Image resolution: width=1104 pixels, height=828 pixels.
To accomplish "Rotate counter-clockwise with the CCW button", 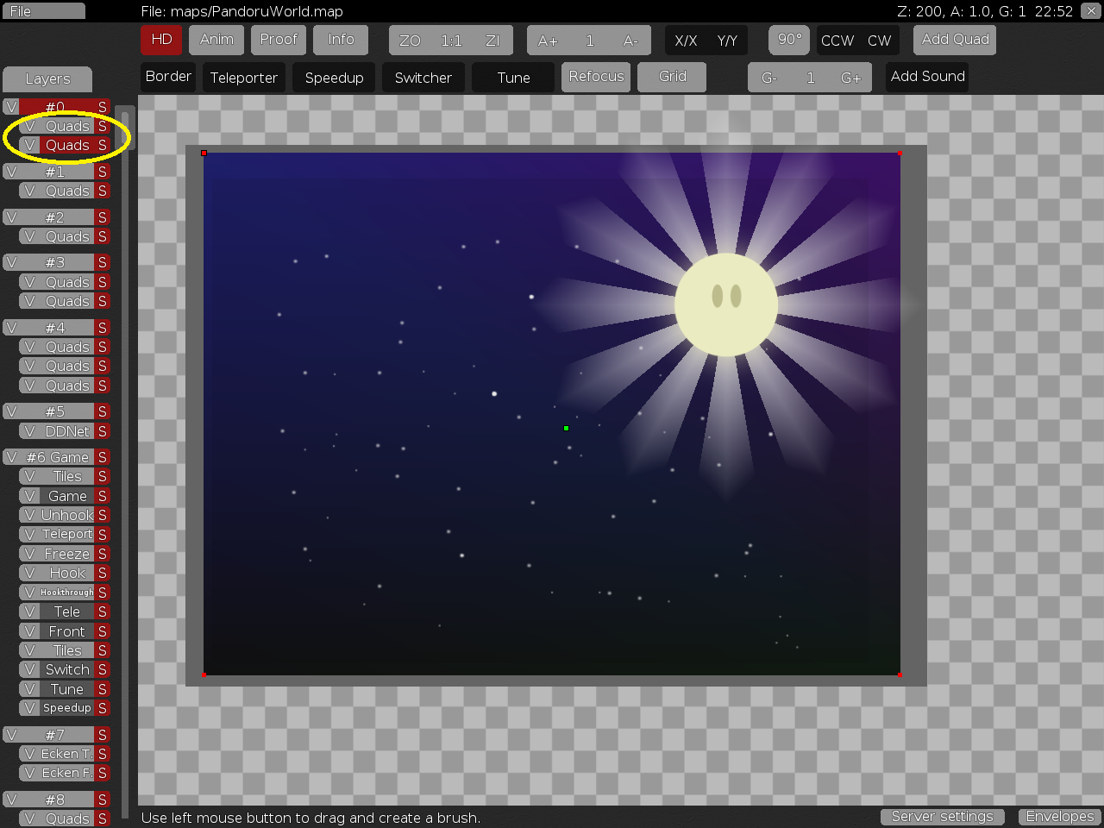I will pos(837,41).
